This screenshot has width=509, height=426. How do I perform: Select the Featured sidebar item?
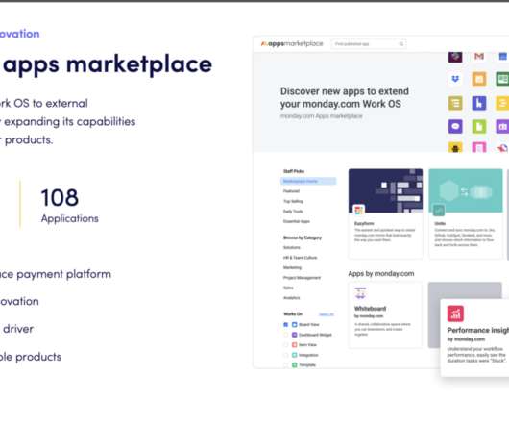[x=291, y=191]
